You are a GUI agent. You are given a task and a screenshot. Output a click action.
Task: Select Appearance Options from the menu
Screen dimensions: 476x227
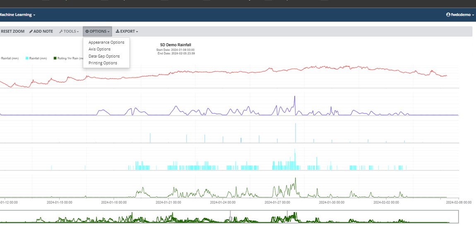[x=106, y=43]
